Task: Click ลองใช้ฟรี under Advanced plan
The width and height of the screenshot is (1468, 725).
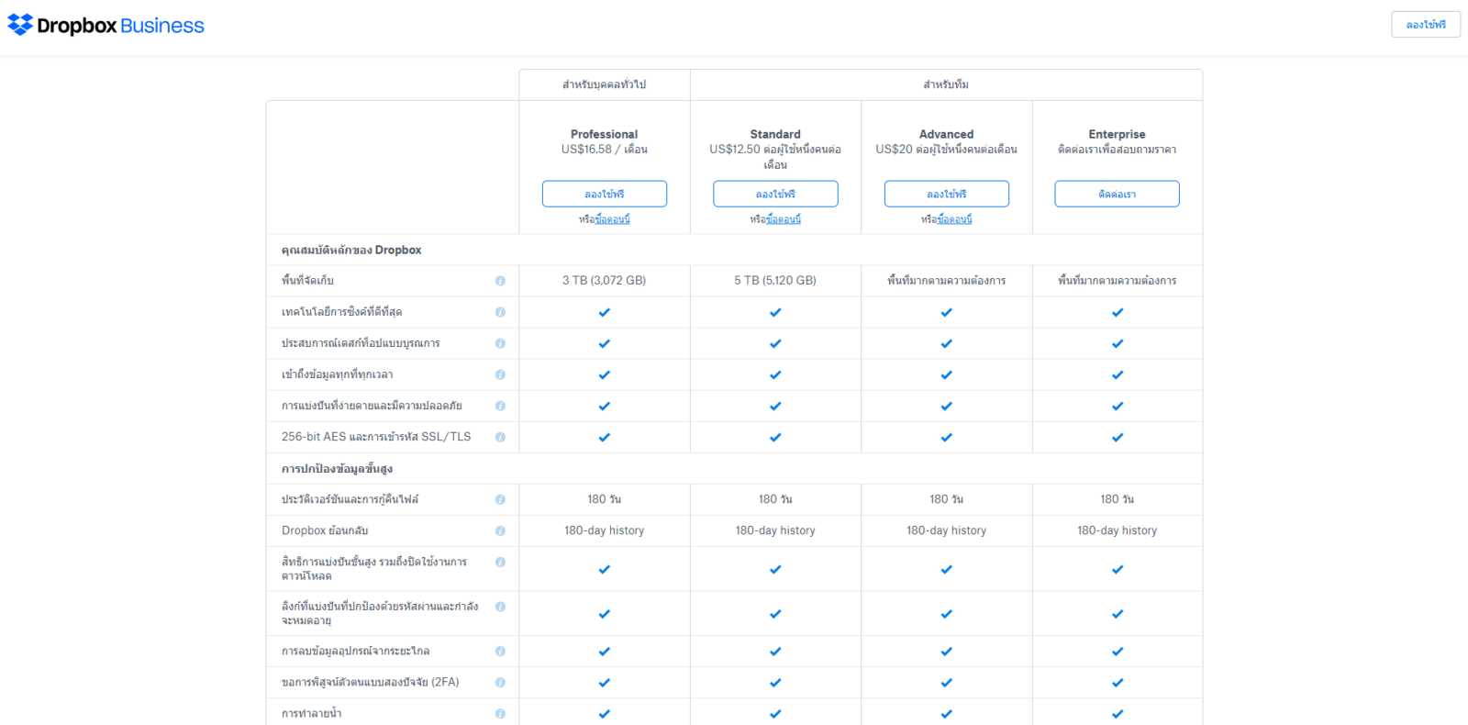Action: [x=947, y=194]
